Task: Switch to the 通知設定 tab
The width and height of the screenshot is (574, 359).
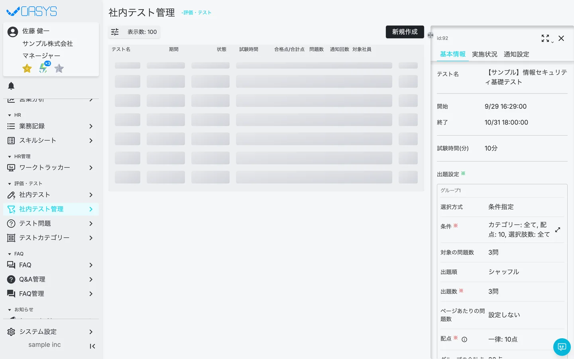Action: [517, 54]
